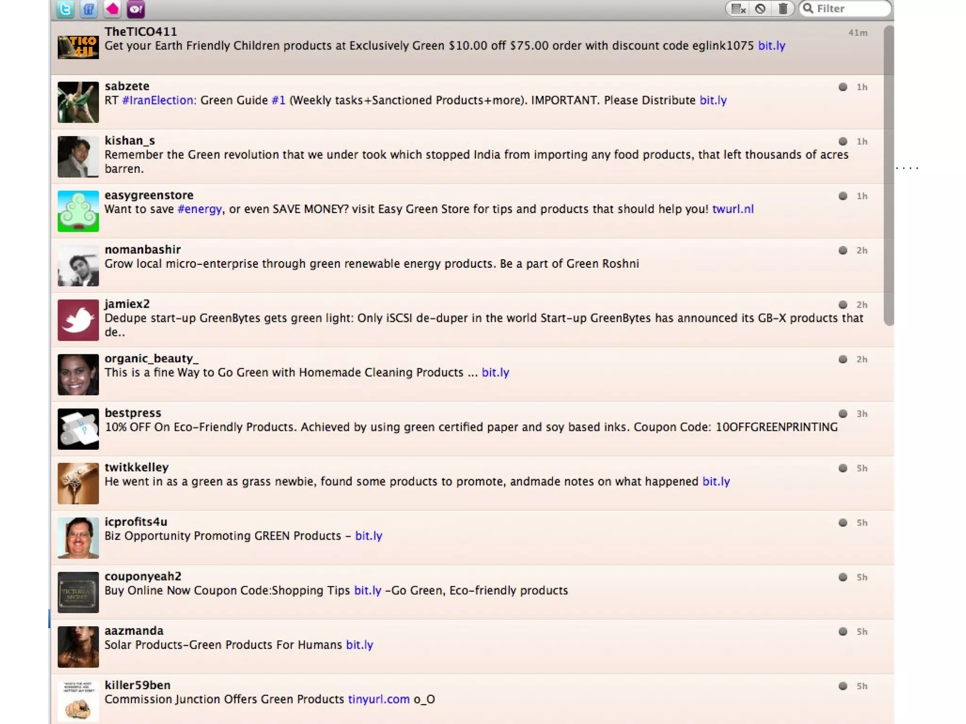Open tinyurl.com link in killer59ben tweet
The height and width of the screenshot is (724, 966).
click(x=378, y=699)
